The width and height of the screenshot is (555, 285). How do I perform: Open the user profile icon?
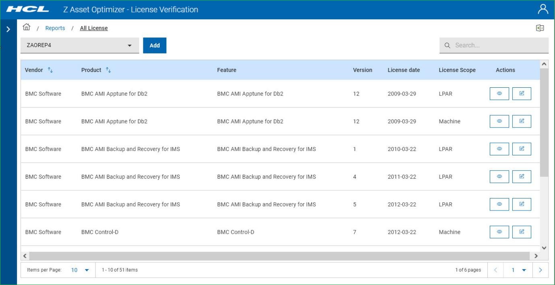point(543,9)
